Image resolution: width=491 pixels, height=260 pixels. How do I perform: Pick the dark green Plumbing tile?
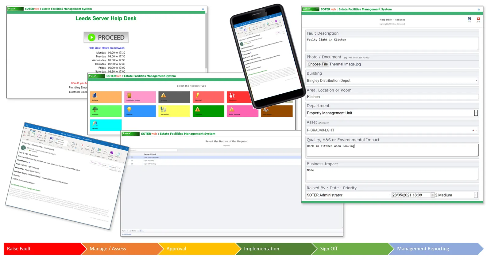coord(208,111)
